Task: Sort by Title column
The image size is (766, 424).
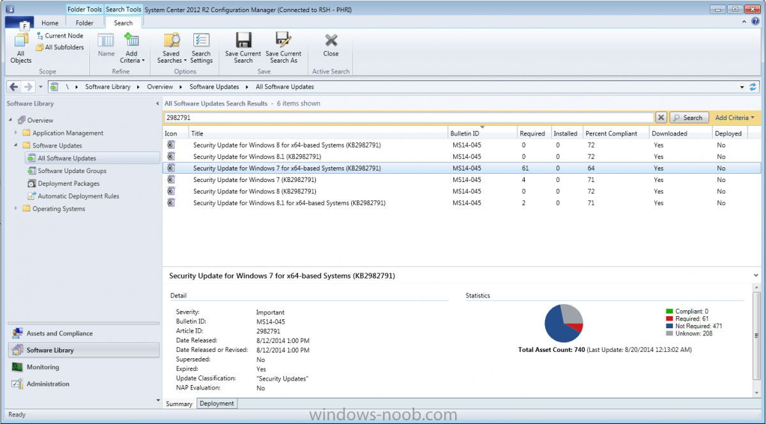Action: [318, 133]
